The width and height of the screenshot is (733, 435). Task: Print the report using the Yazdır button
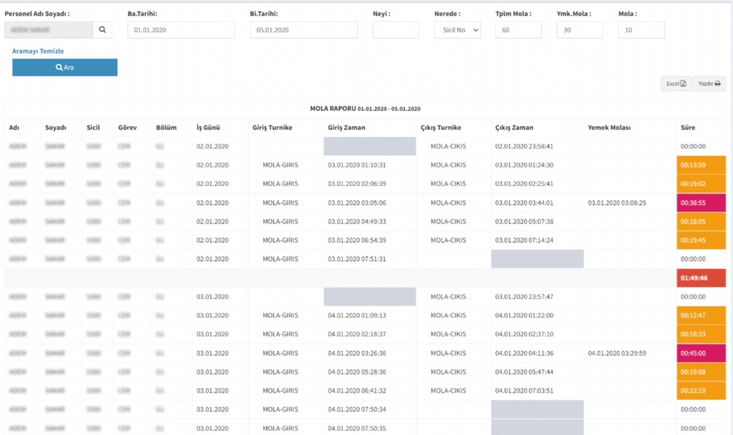tap(709, 84)
